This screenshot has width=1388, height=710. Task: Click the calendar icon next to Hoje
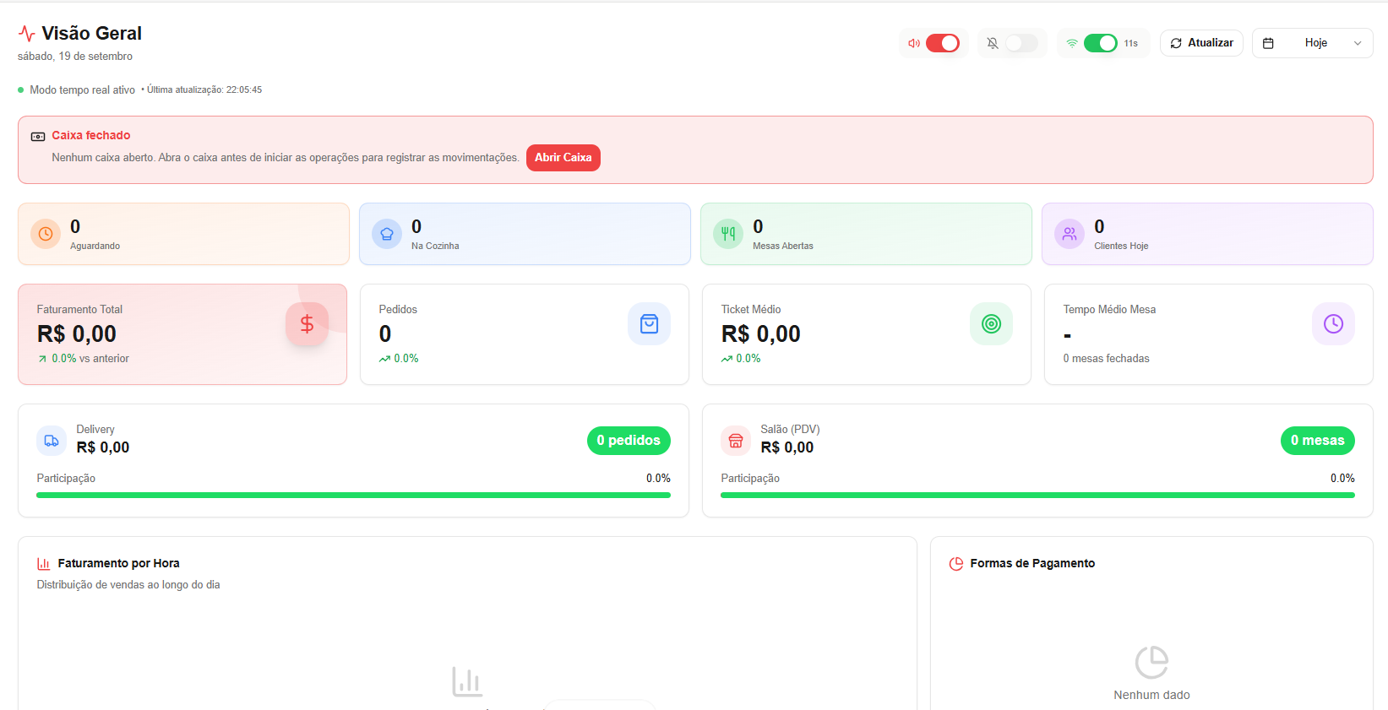coord(1268,43)
